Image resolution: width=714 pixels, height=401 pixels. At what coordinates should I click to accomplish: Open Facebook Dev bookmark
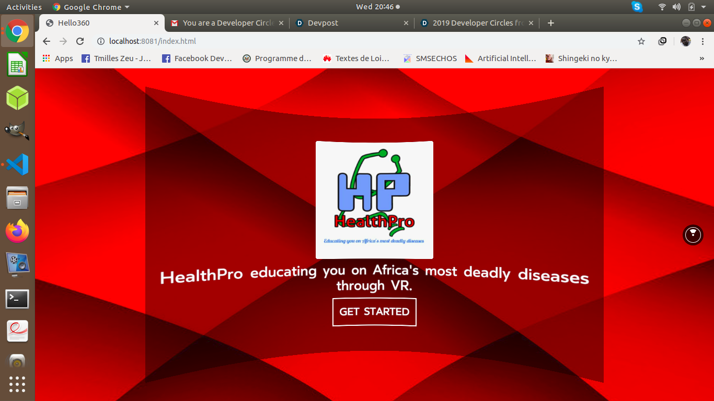(197, 58)
